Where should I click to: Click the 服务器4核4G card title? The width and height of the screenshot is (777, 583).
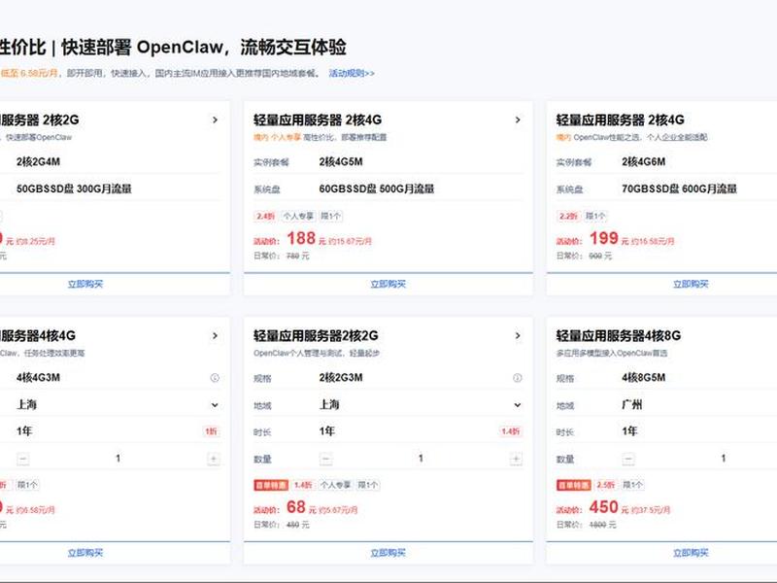(38, 336)
